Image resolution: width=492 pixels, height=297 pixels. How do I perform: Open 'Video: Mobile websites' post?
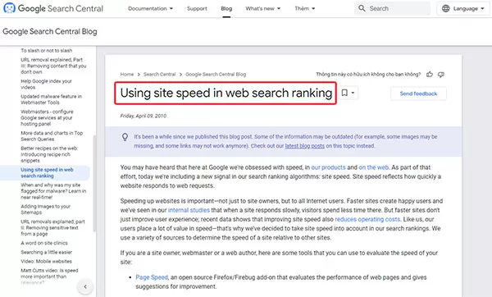click(x=46, y=261)
